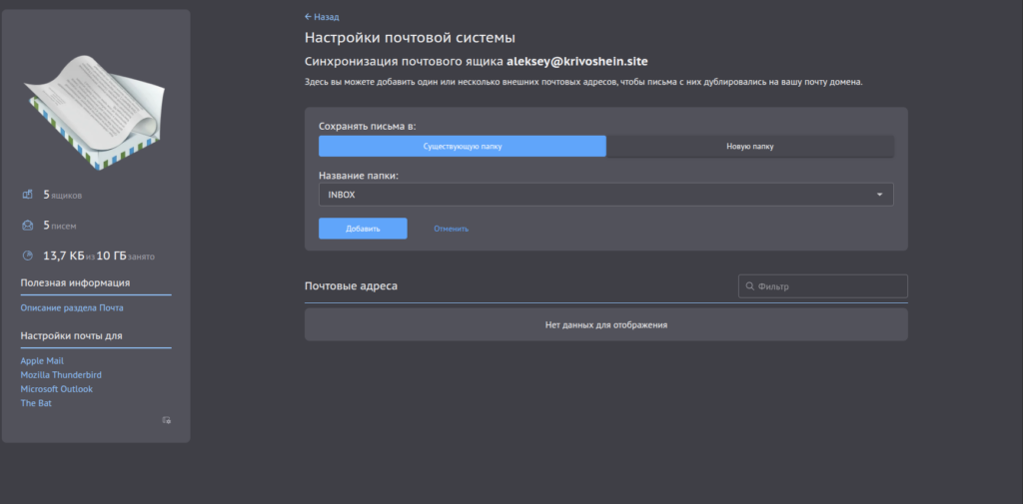Click the mailboxes icon next to 5 ящиков
This screenshot has width=1023, height=504.
[27, 195]
